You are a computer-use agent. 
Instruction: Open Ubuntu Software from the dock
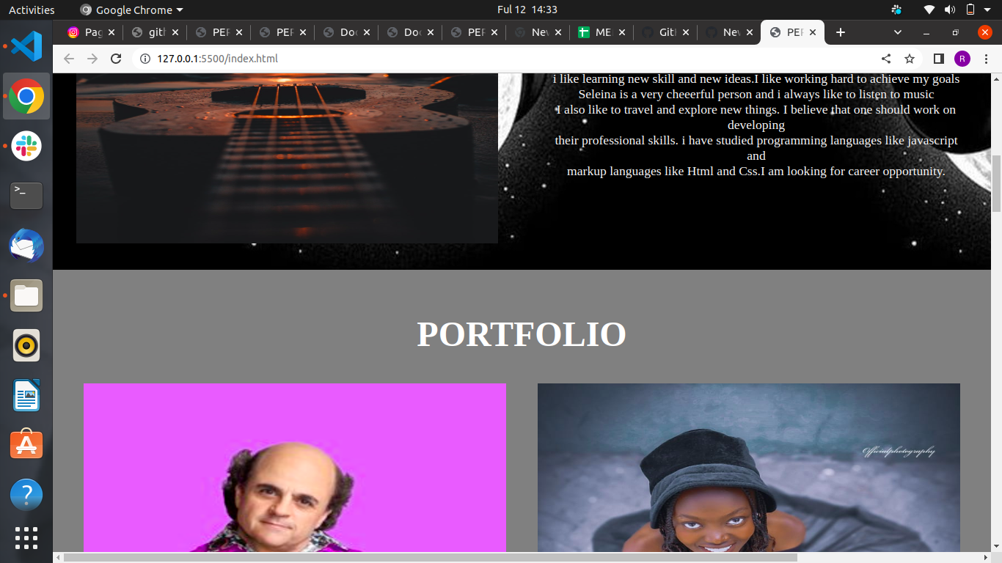[x=26, y=445]
